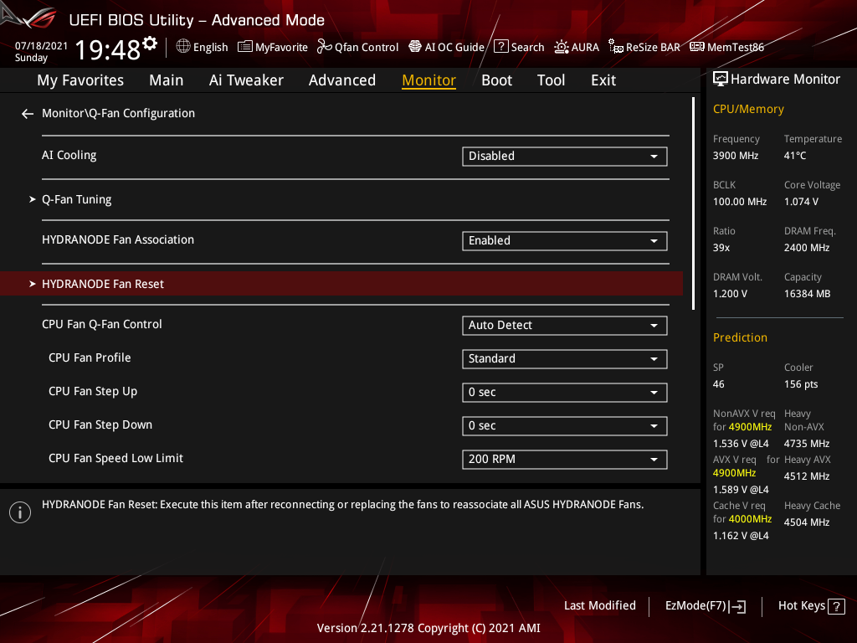Viewport: 857px width, 643px height.
Task: Open the ReSize BAR setting
Action: click(x=644, y=47)
